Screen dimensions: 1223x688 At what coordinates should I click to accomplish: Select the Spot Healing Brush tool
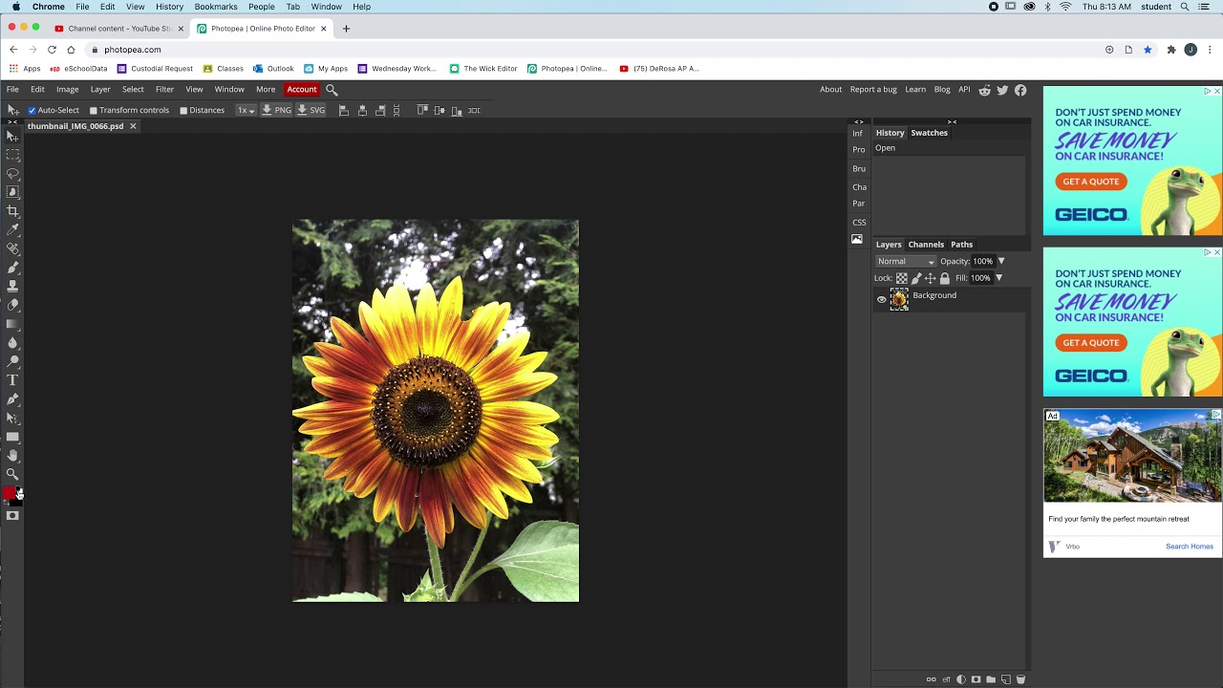pyautogui.click(x=12, y=248)
